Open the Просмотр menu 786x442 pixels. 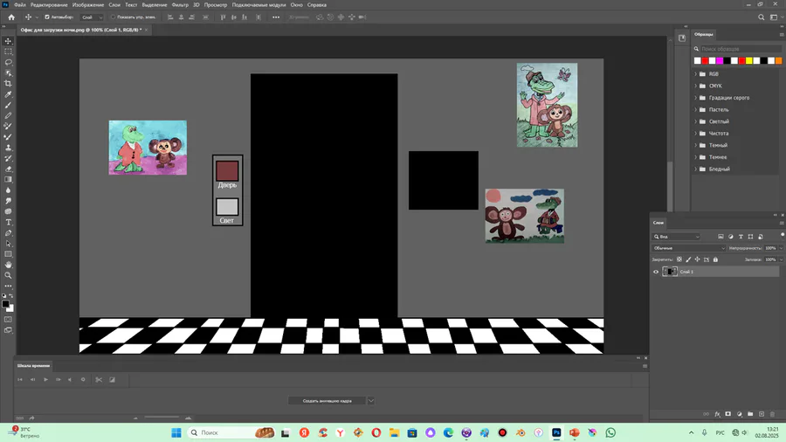pos(216,4)
